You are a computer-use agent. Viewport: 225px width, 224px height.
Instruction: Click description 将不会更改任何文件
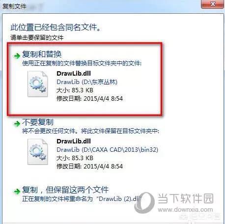[x=50, y=131]
